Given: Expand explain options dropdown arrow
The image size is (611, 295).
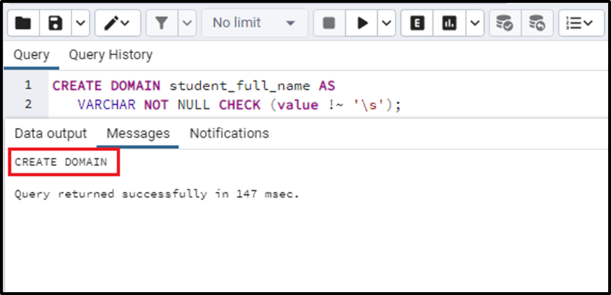Looking at the screenshot, I should [x=475, y=23].
